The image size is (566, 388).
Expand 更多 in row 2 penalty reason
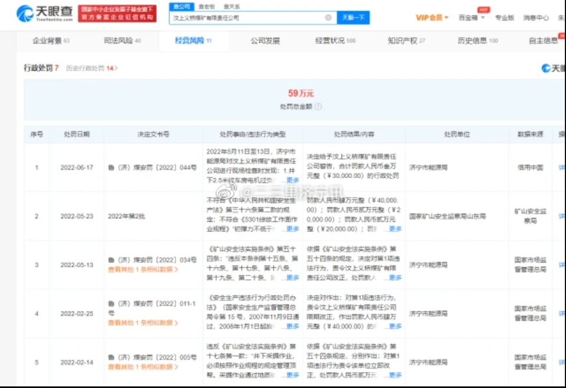tap(292, 228)
